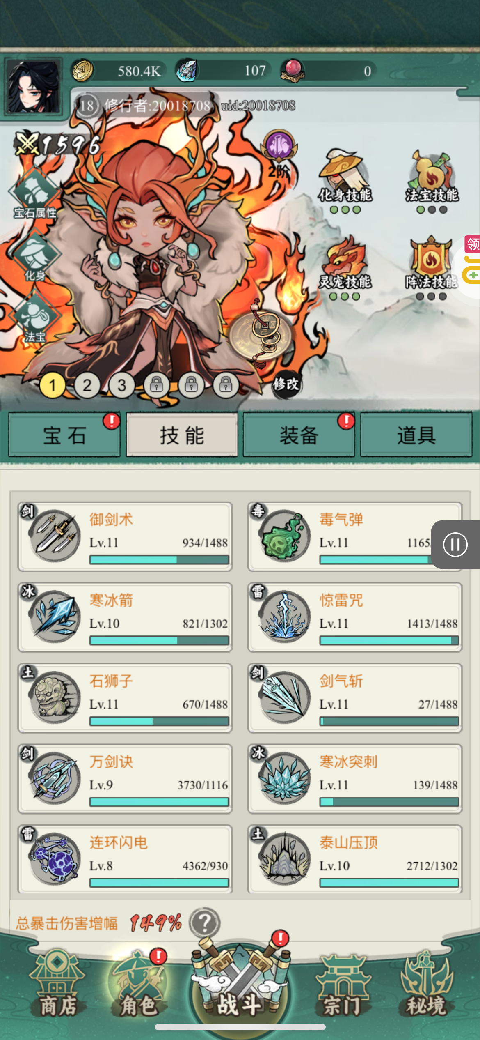Switch to the 宝石 tab
The height and width of the screenshot is (1040, 480).
pos(64,435)
